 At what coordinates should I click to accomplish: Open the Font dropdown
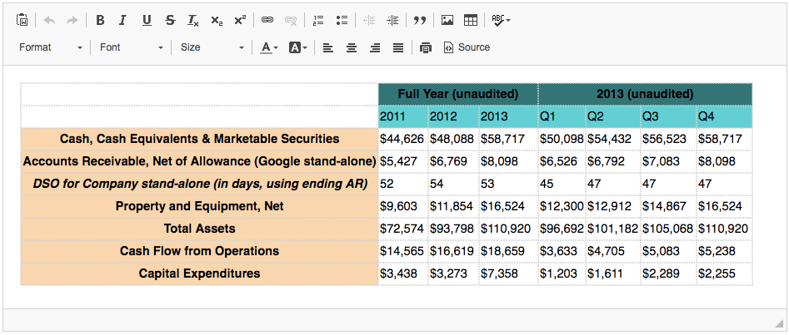coord(132,47)
